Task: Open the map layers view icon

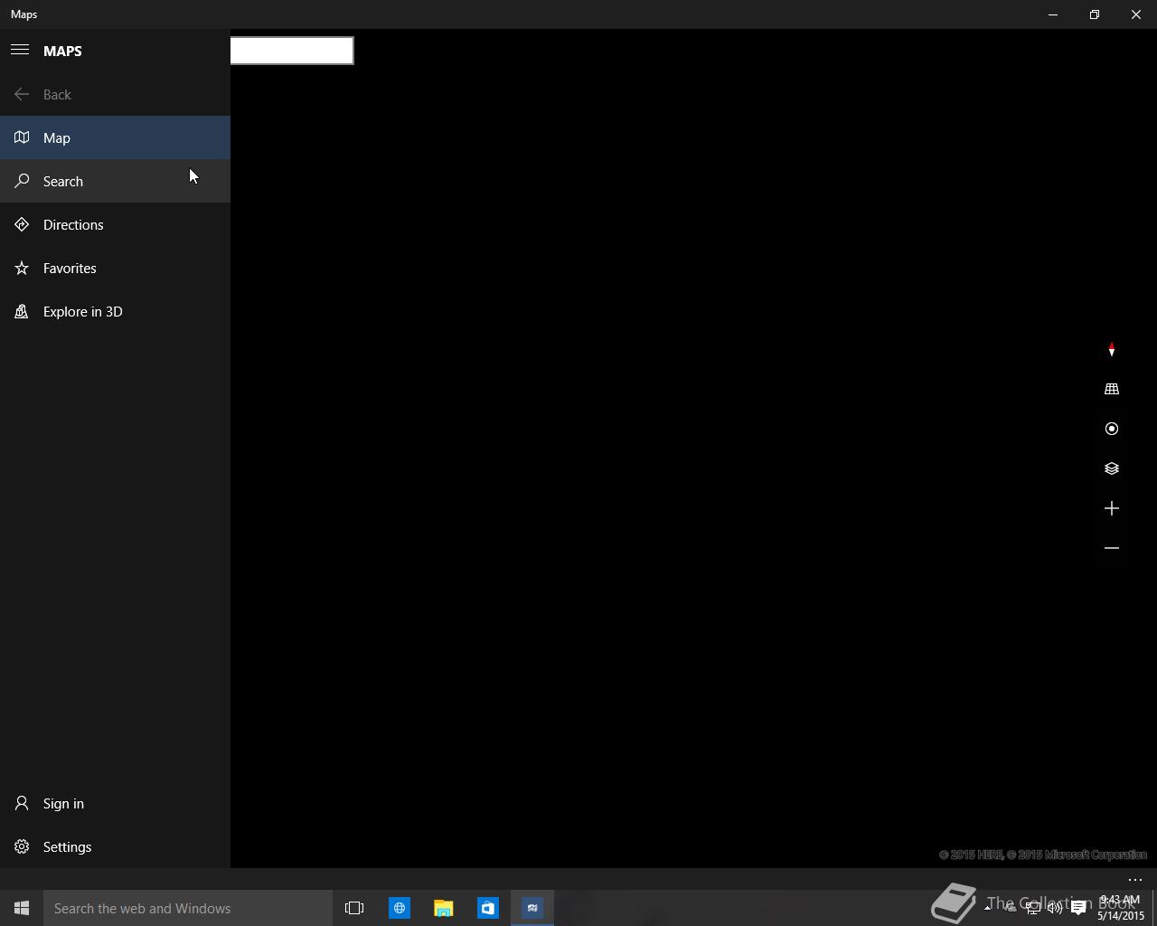Action: pos(1112,468)
